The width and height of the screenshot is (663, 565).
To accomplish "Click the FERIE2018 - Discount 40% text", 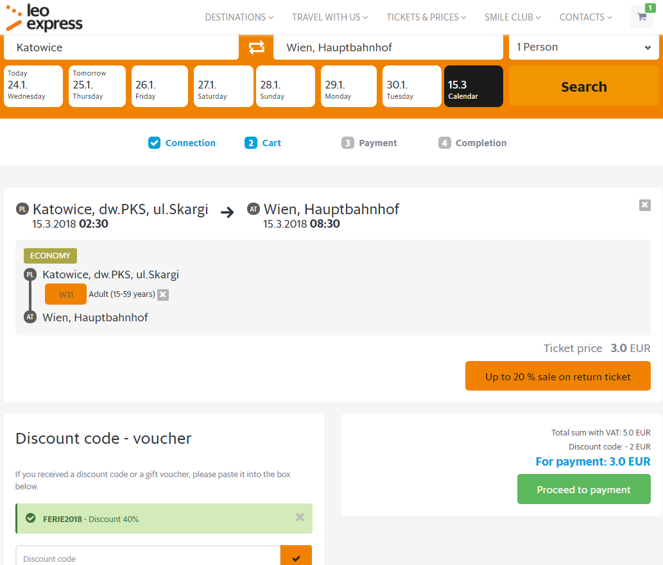I will pyautogui.click(x=90, y=519).
